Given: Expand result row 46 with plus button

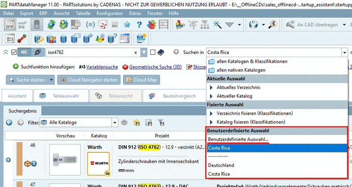Looking at the screenshot, I should 8,160.
